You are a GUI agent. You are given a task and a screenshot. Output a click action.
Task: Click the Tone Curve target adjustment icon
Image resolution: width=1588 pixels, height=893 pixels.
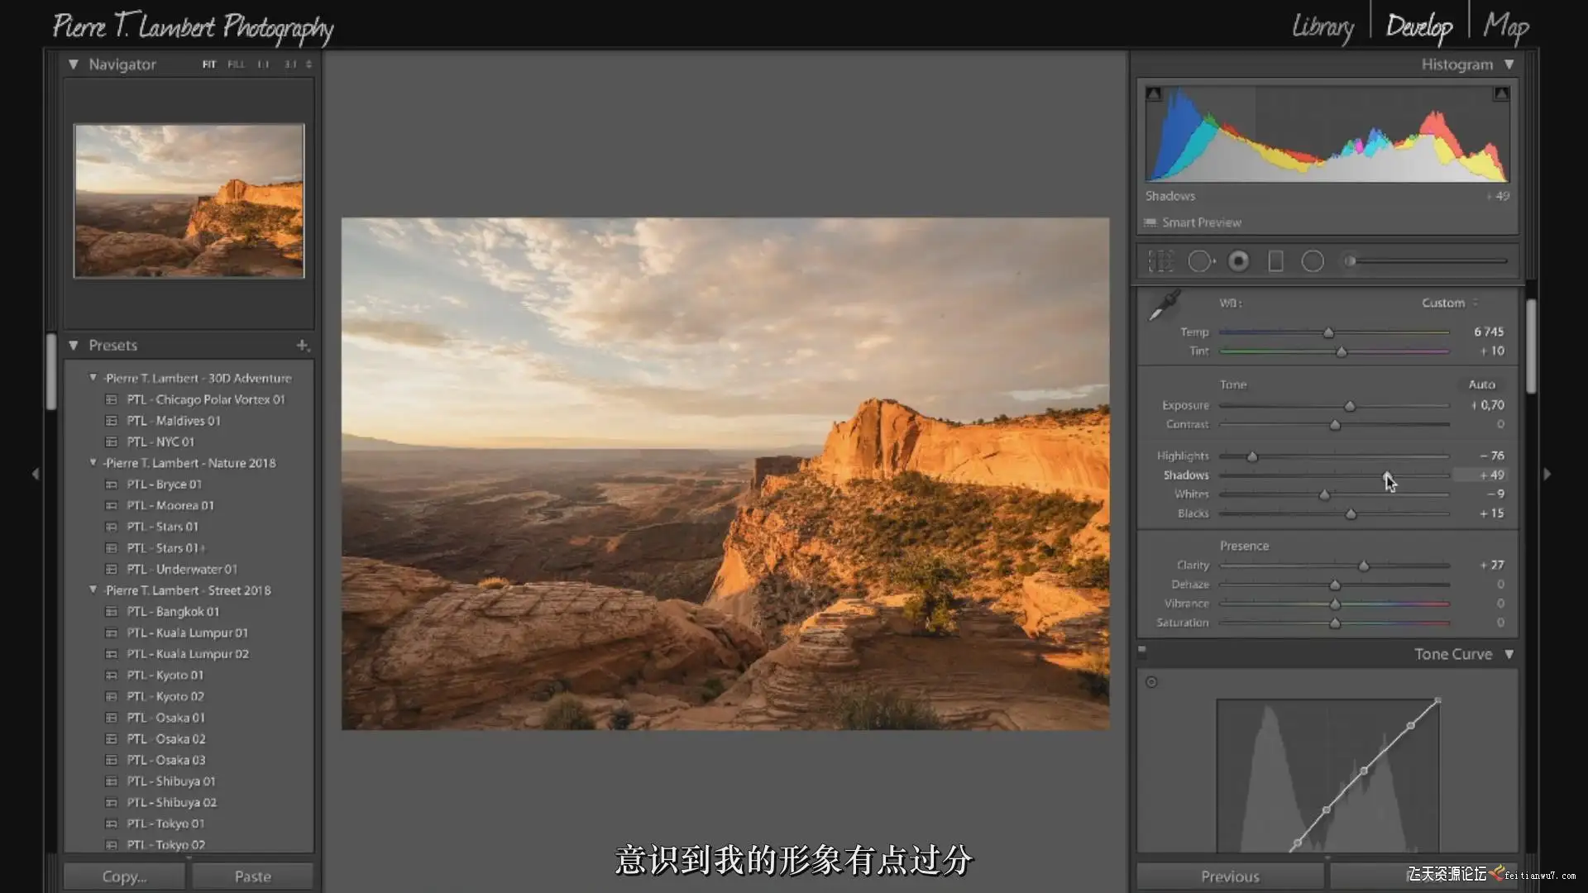(1151, 682)
